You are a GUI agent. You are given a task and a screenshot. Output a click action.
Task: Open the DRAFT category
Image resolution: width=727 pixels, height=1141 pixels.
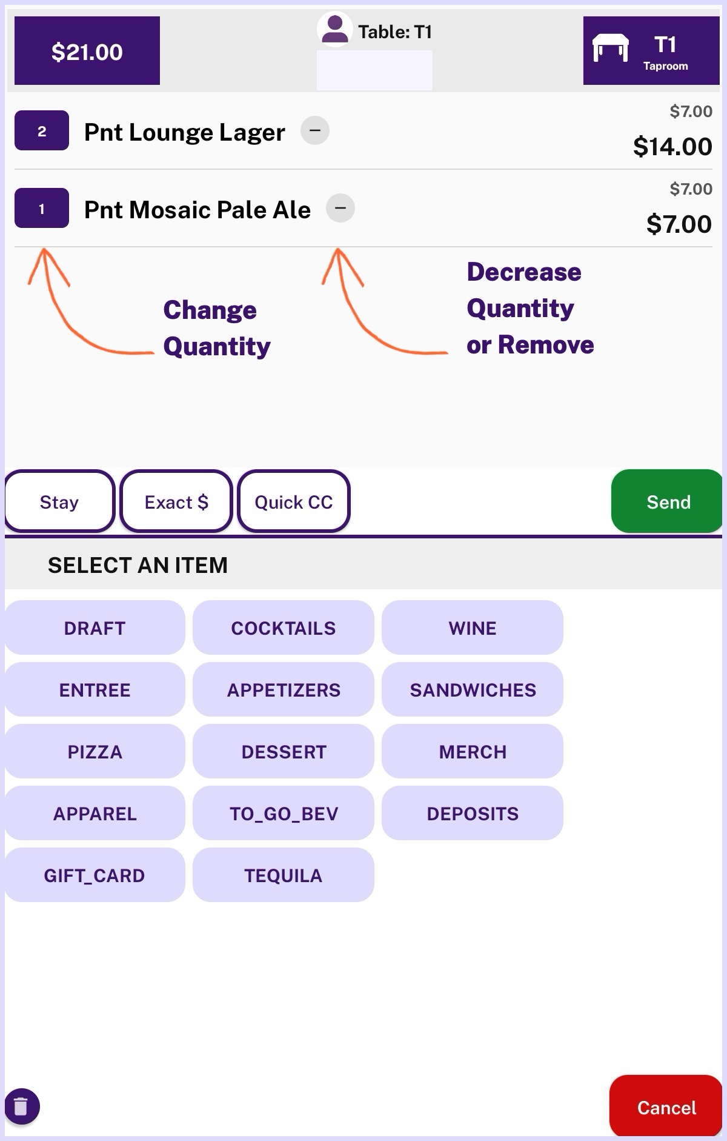(x=95, y=627)
